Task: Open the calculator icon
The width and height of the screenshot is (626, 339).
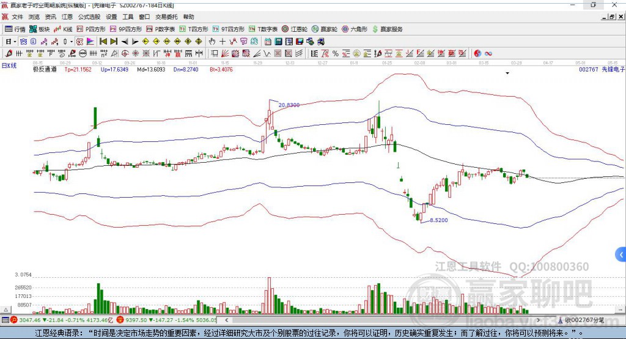Action: click(279, 42)
